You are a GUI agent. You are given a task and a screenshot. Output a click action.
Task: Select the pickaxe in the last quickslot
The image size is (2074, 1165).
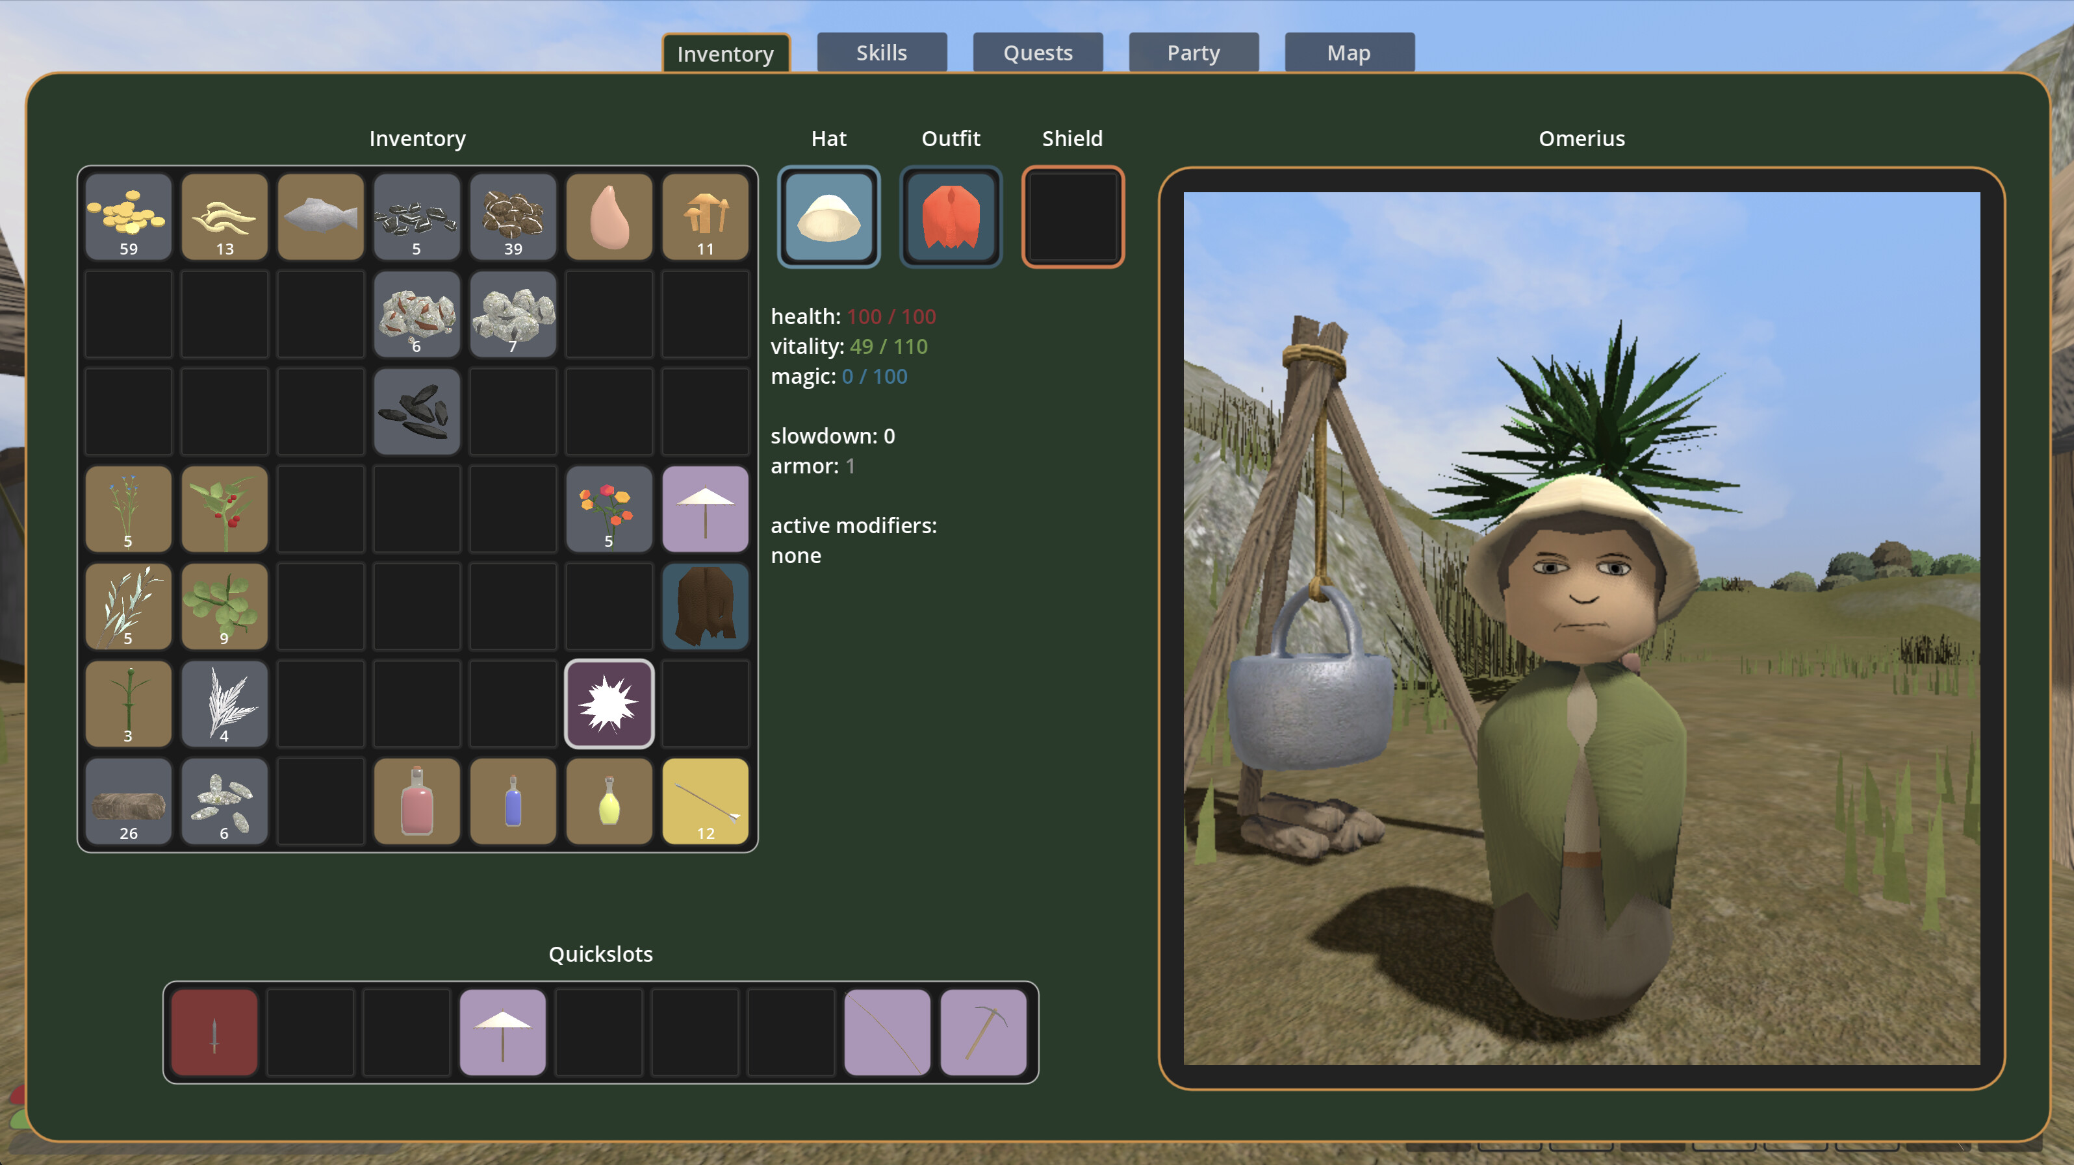(x=983, y=1033)
